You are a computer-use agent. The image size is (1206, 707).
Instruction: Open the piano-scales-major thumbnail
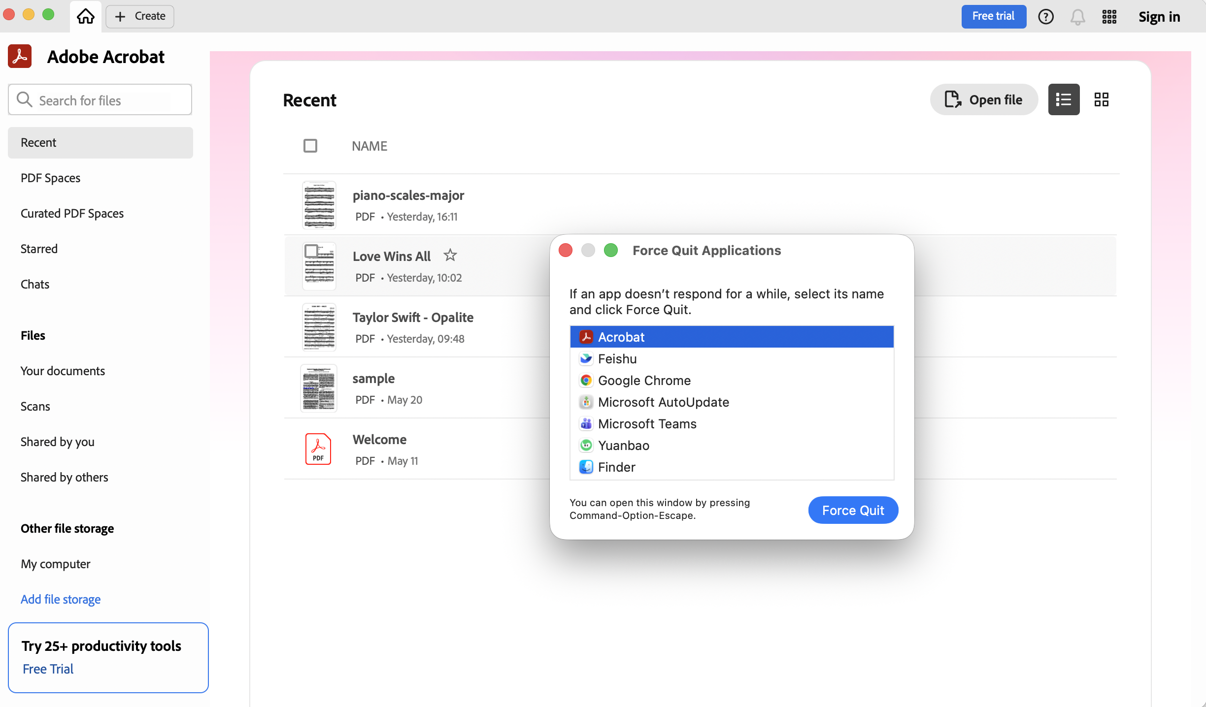coord(319,205)
